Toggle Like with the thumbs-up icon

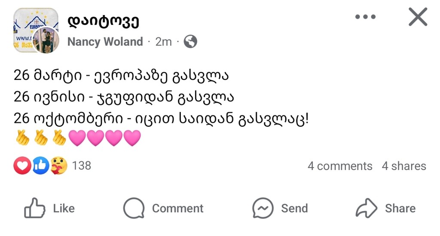pos(35,208)
